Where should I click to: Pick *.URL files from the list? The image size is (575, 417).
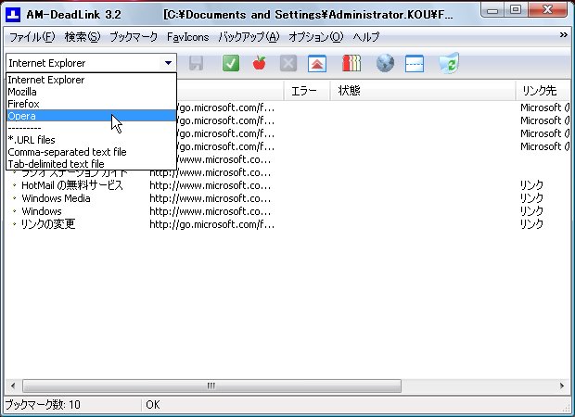pos(91,140)
